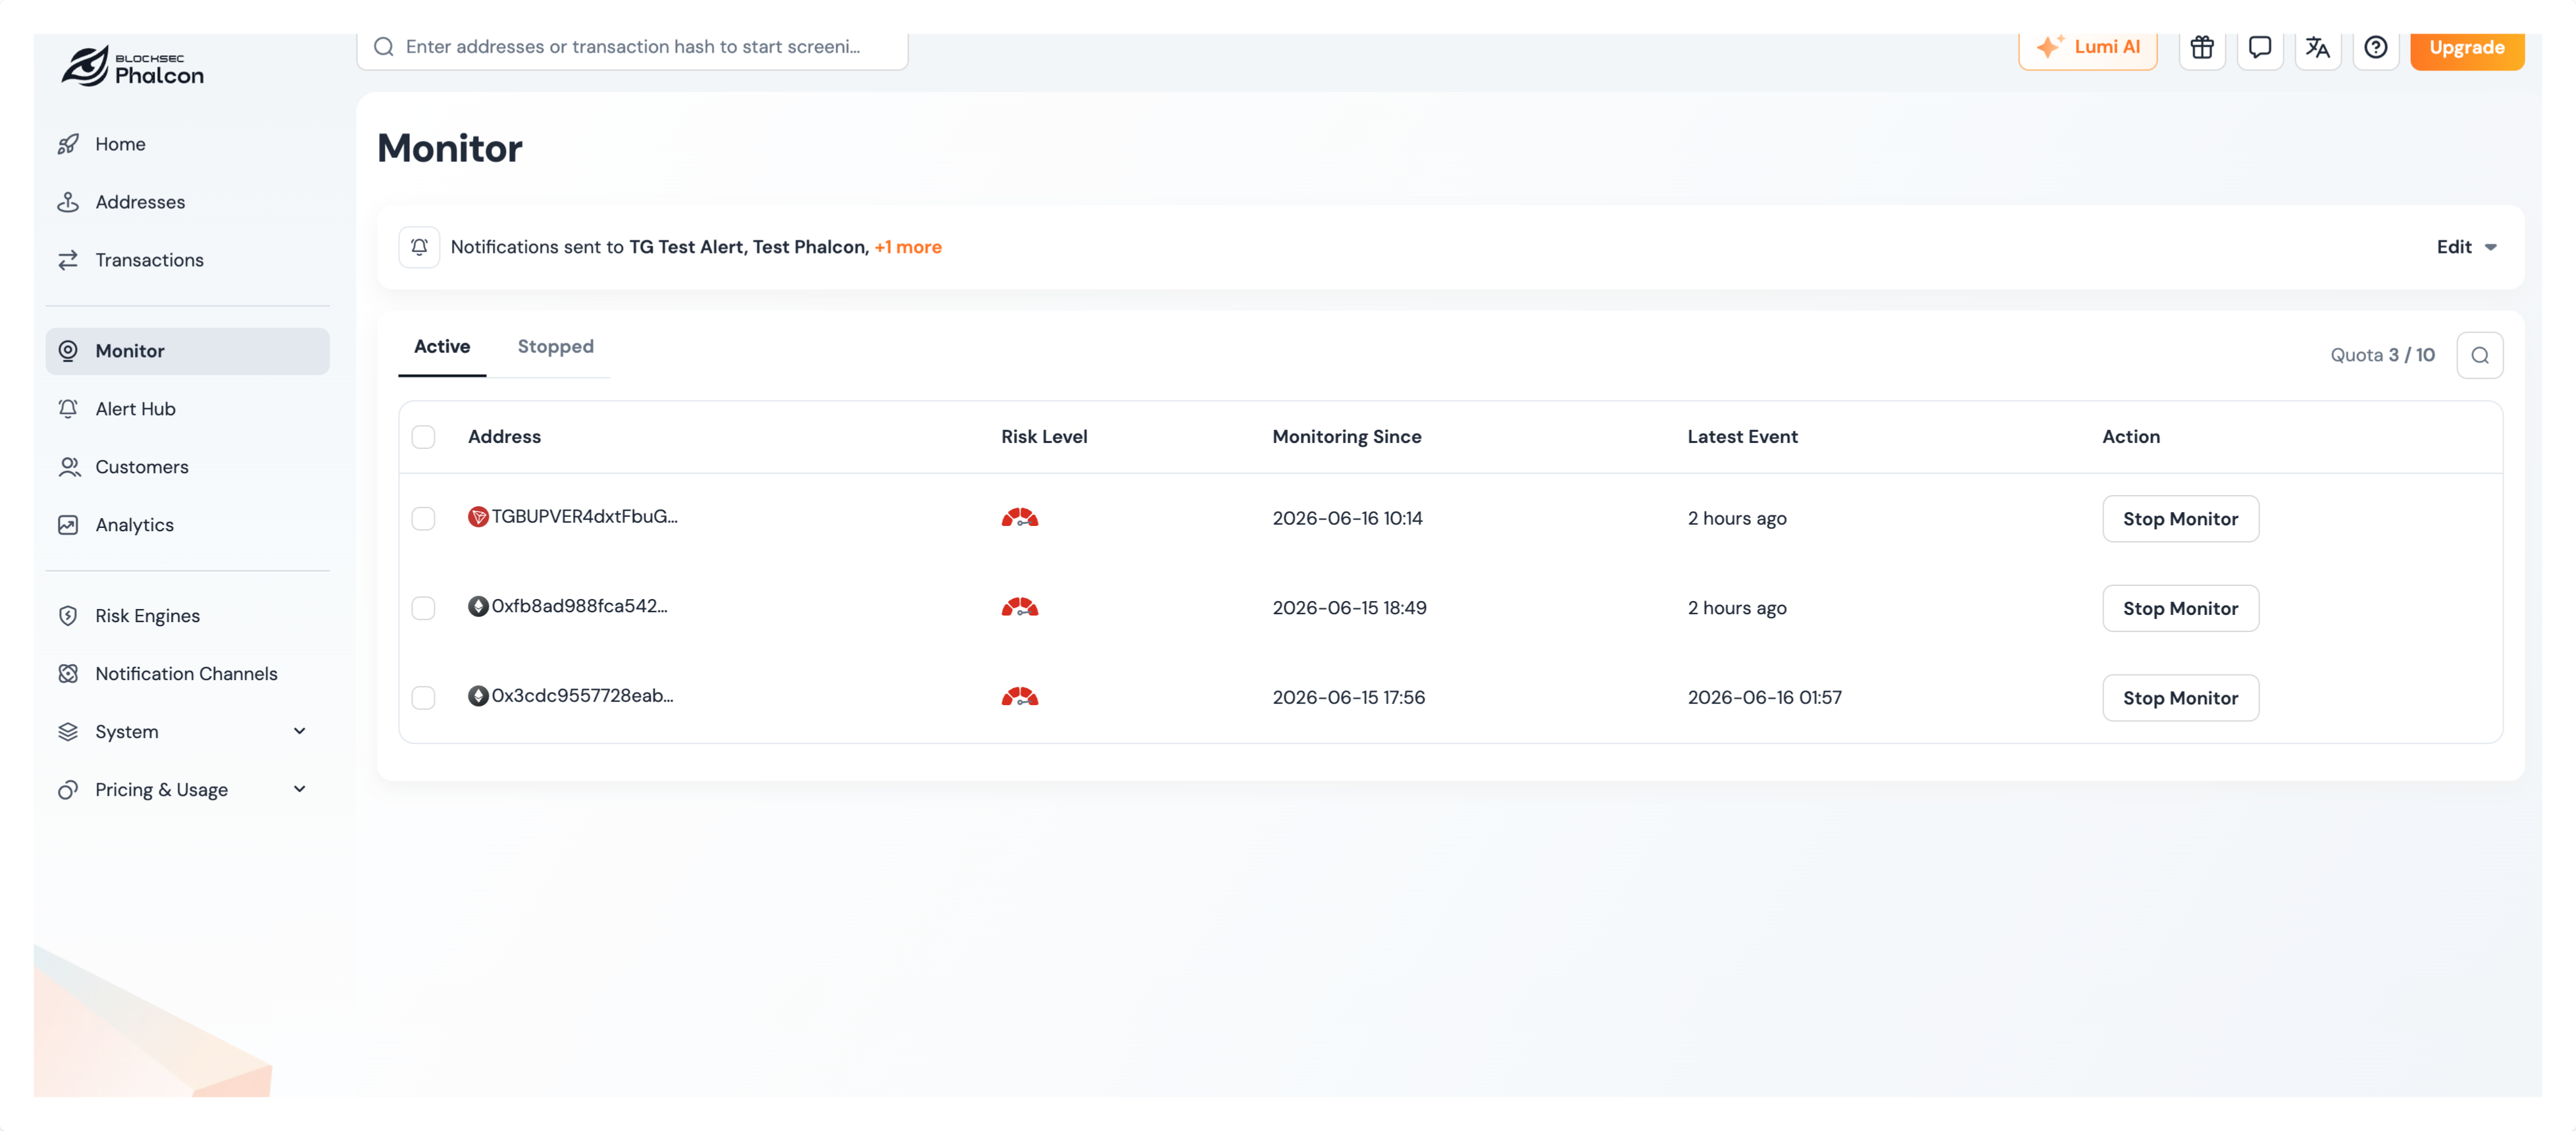Click the notification bell icon in the banner
The height and width of the screenshot is (1131, 2576).
click(419, 248)
